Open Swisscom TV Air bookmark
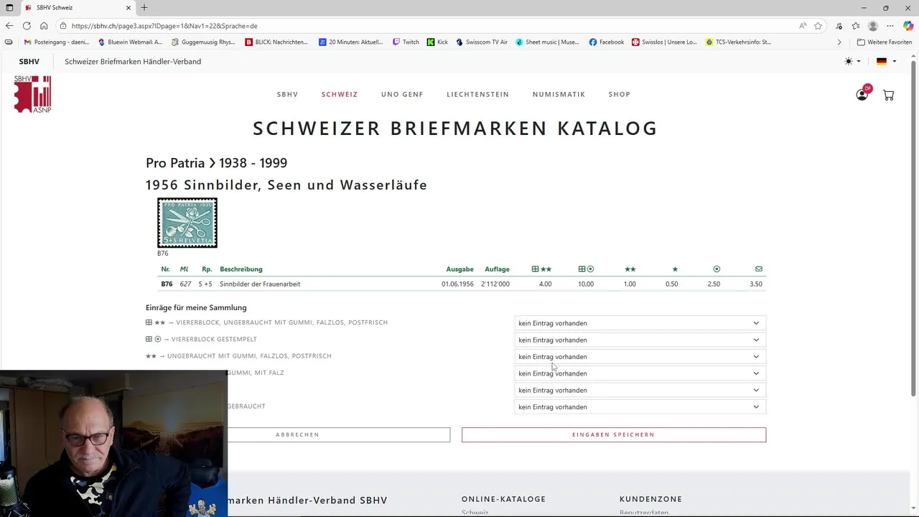This screenshot has height=517, width=919. click(481, 42)
